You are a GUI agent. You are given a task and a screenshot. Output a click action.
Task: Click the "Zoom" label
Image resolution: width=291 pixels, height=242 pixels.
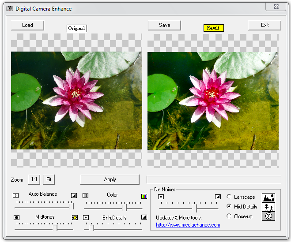point(17,180)
